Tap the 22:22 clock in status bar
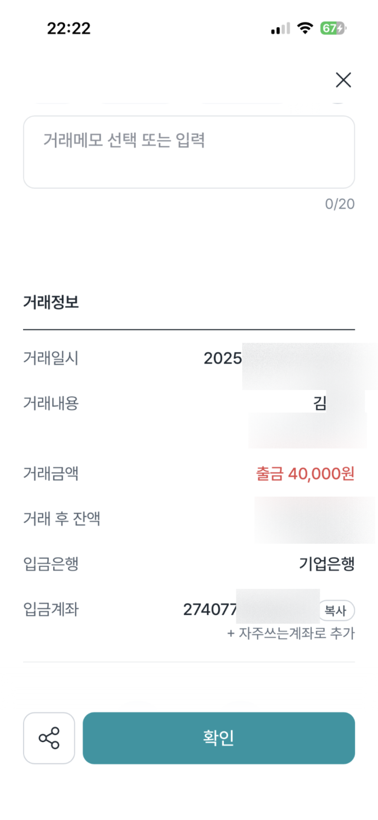Screen dimensions: 378x820 click(x=69, y=28)
